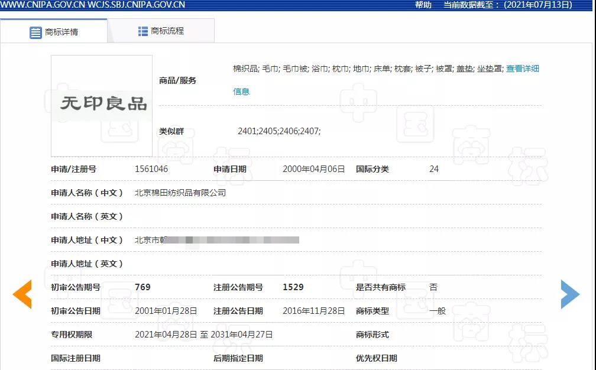Click the blue next-record arrow
The height and width of the screenshot is (370, 596).
pos(570,294)
